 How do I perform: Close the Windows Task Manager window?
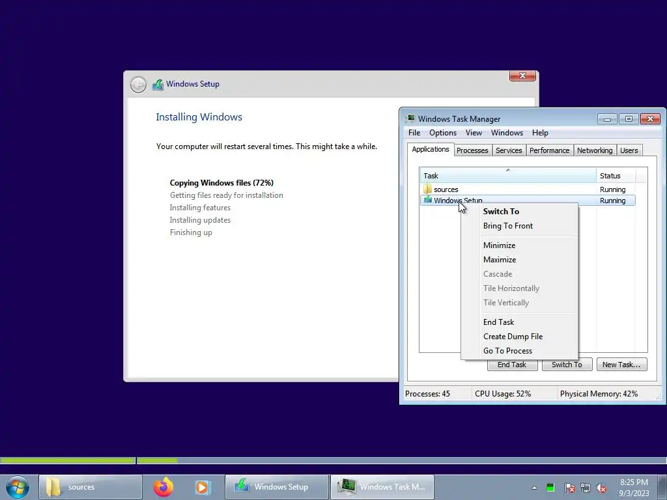[650, 119]
